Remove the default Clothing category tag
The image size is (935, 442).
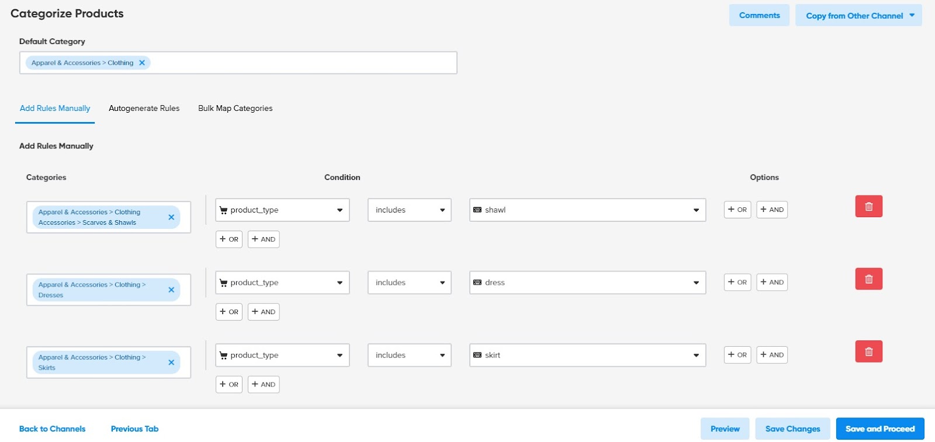(x=142, y=63)
